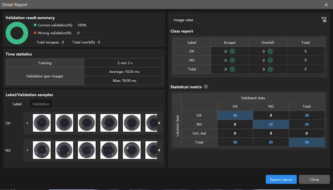Viewport: 333px width, 190px height.
Task: Show next NG samples with right arrow
Action: click(x=159, y=150)
